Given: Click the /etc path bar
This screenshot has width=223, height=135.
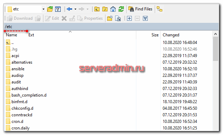Looking at the screenshot, I should click(x=111, y=27).
